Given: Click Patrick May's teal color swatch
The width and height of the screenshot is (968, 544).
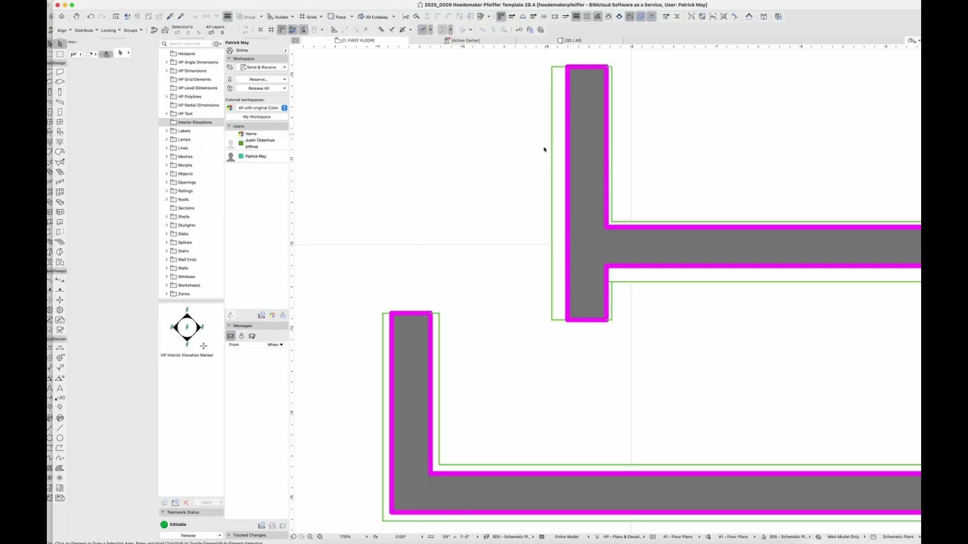Looking at the screenshot, I should click(241, 156).
